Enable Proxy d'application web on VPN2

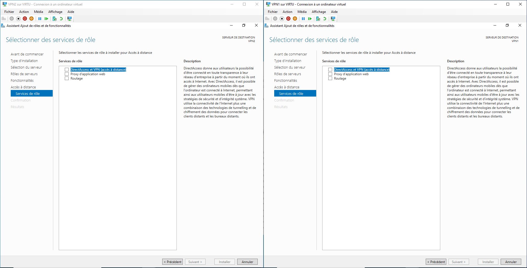(x=67, y=74)
